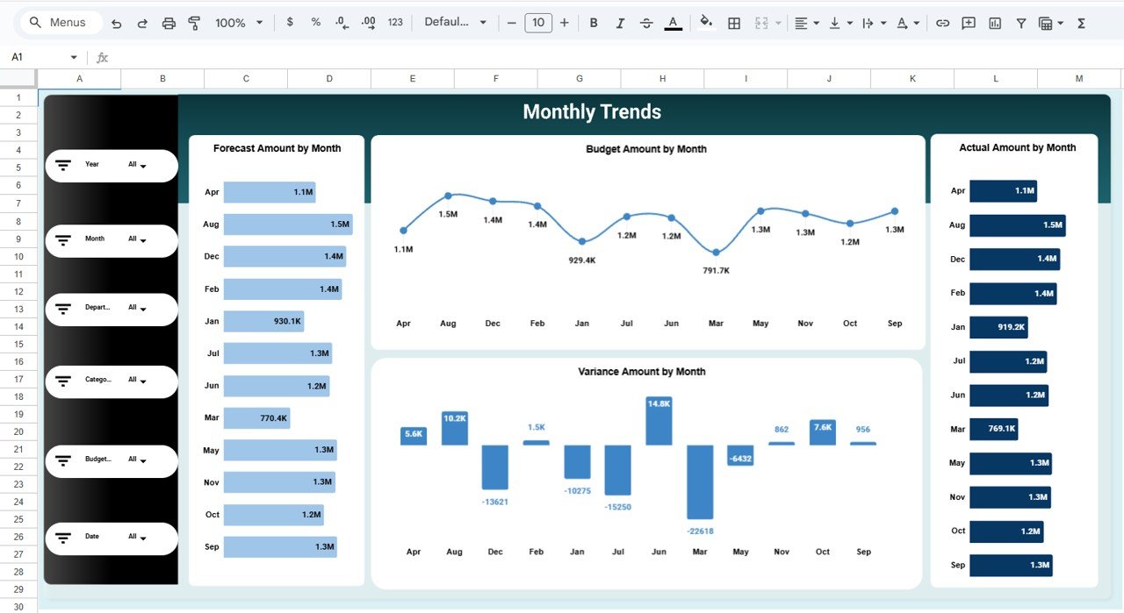Open the fill color swatch
The image size is (1124, 613).
(x=707, y=22)
